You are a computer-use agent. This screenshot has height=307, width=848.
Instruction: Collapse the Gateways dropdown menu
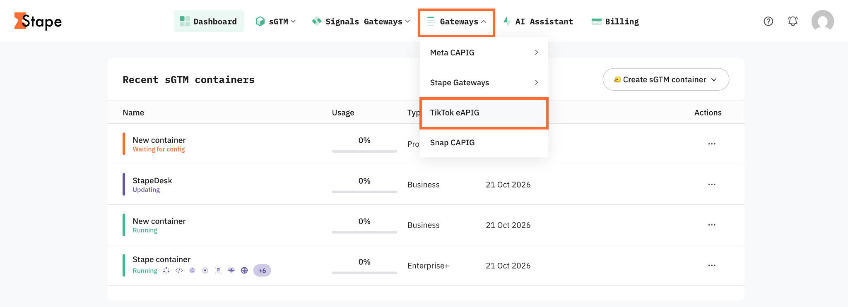tap(456, 22)
